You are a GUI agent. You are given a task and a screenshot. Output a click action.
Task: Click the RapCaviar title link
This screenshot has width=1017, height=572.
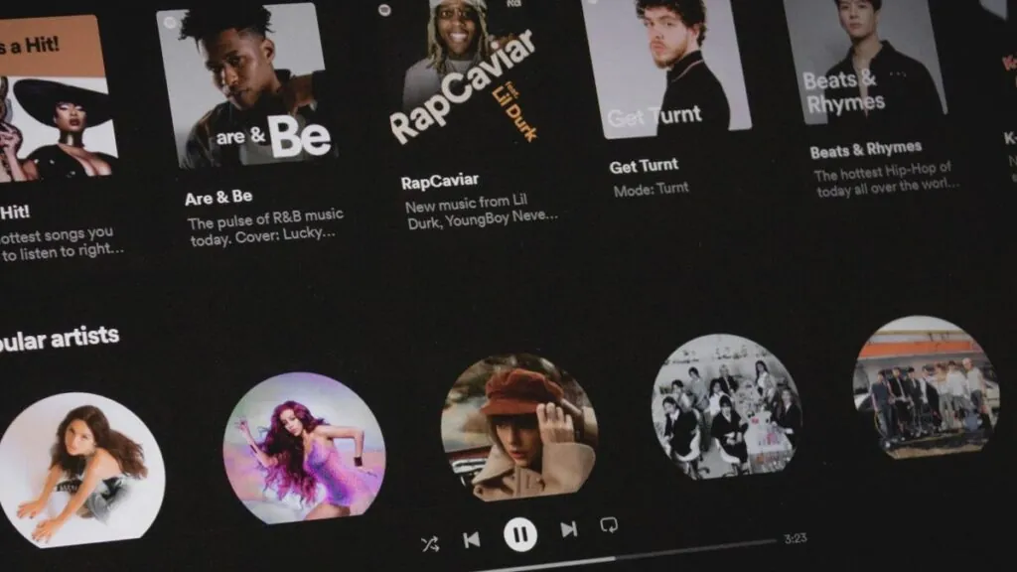tap(440, 182)
